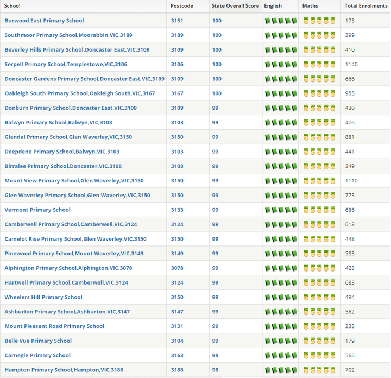Click English book rating for Ashburton Primary
Screen dimensions: 391x378
tap(281, 312)
